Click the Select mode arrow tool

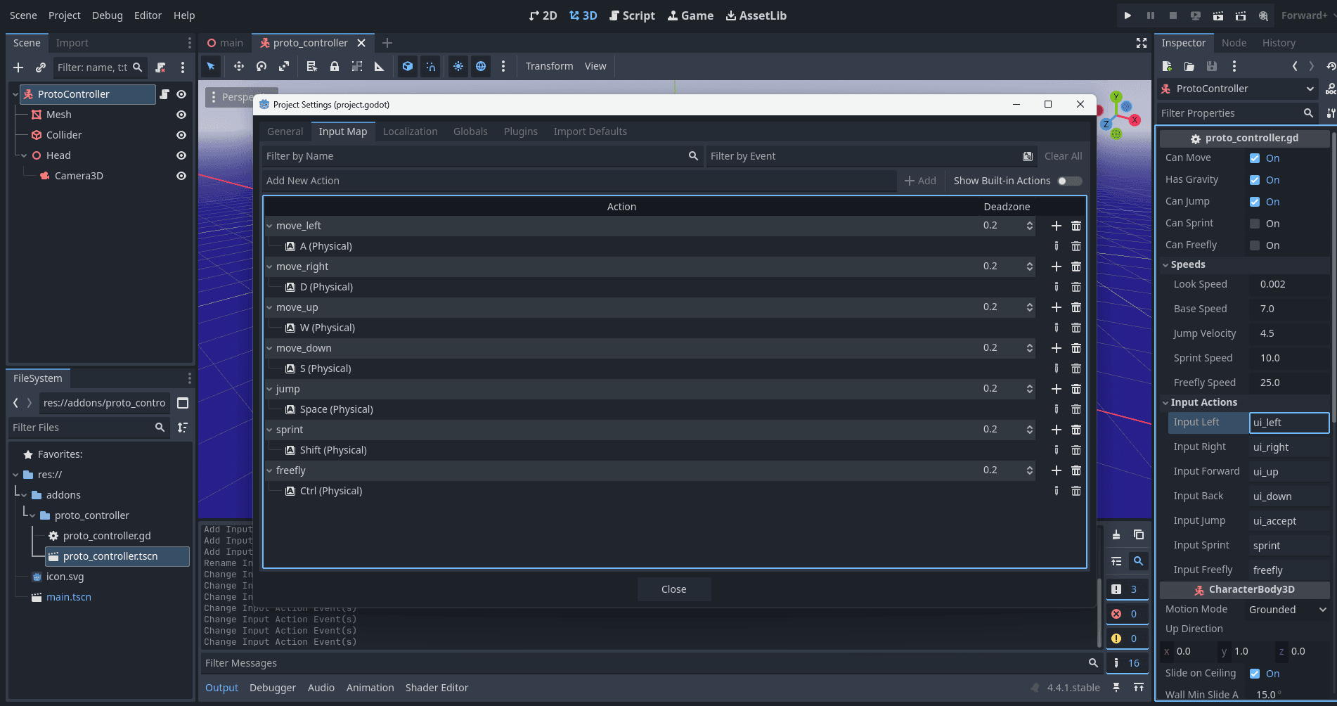click(211, 66)
